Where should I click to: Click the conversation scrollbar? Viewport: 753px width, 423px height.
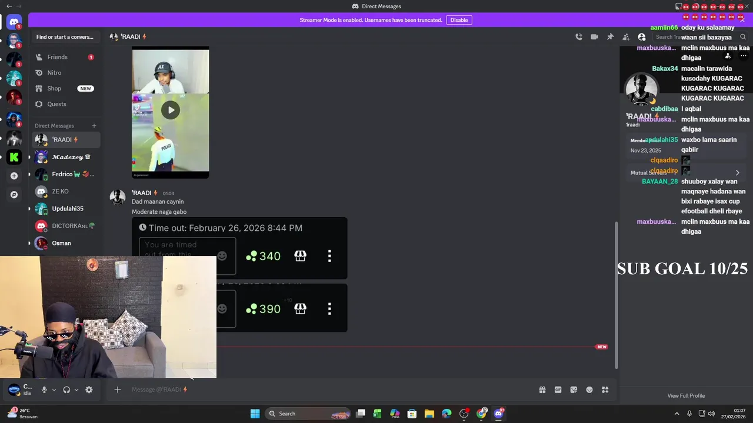coord(617,296)
